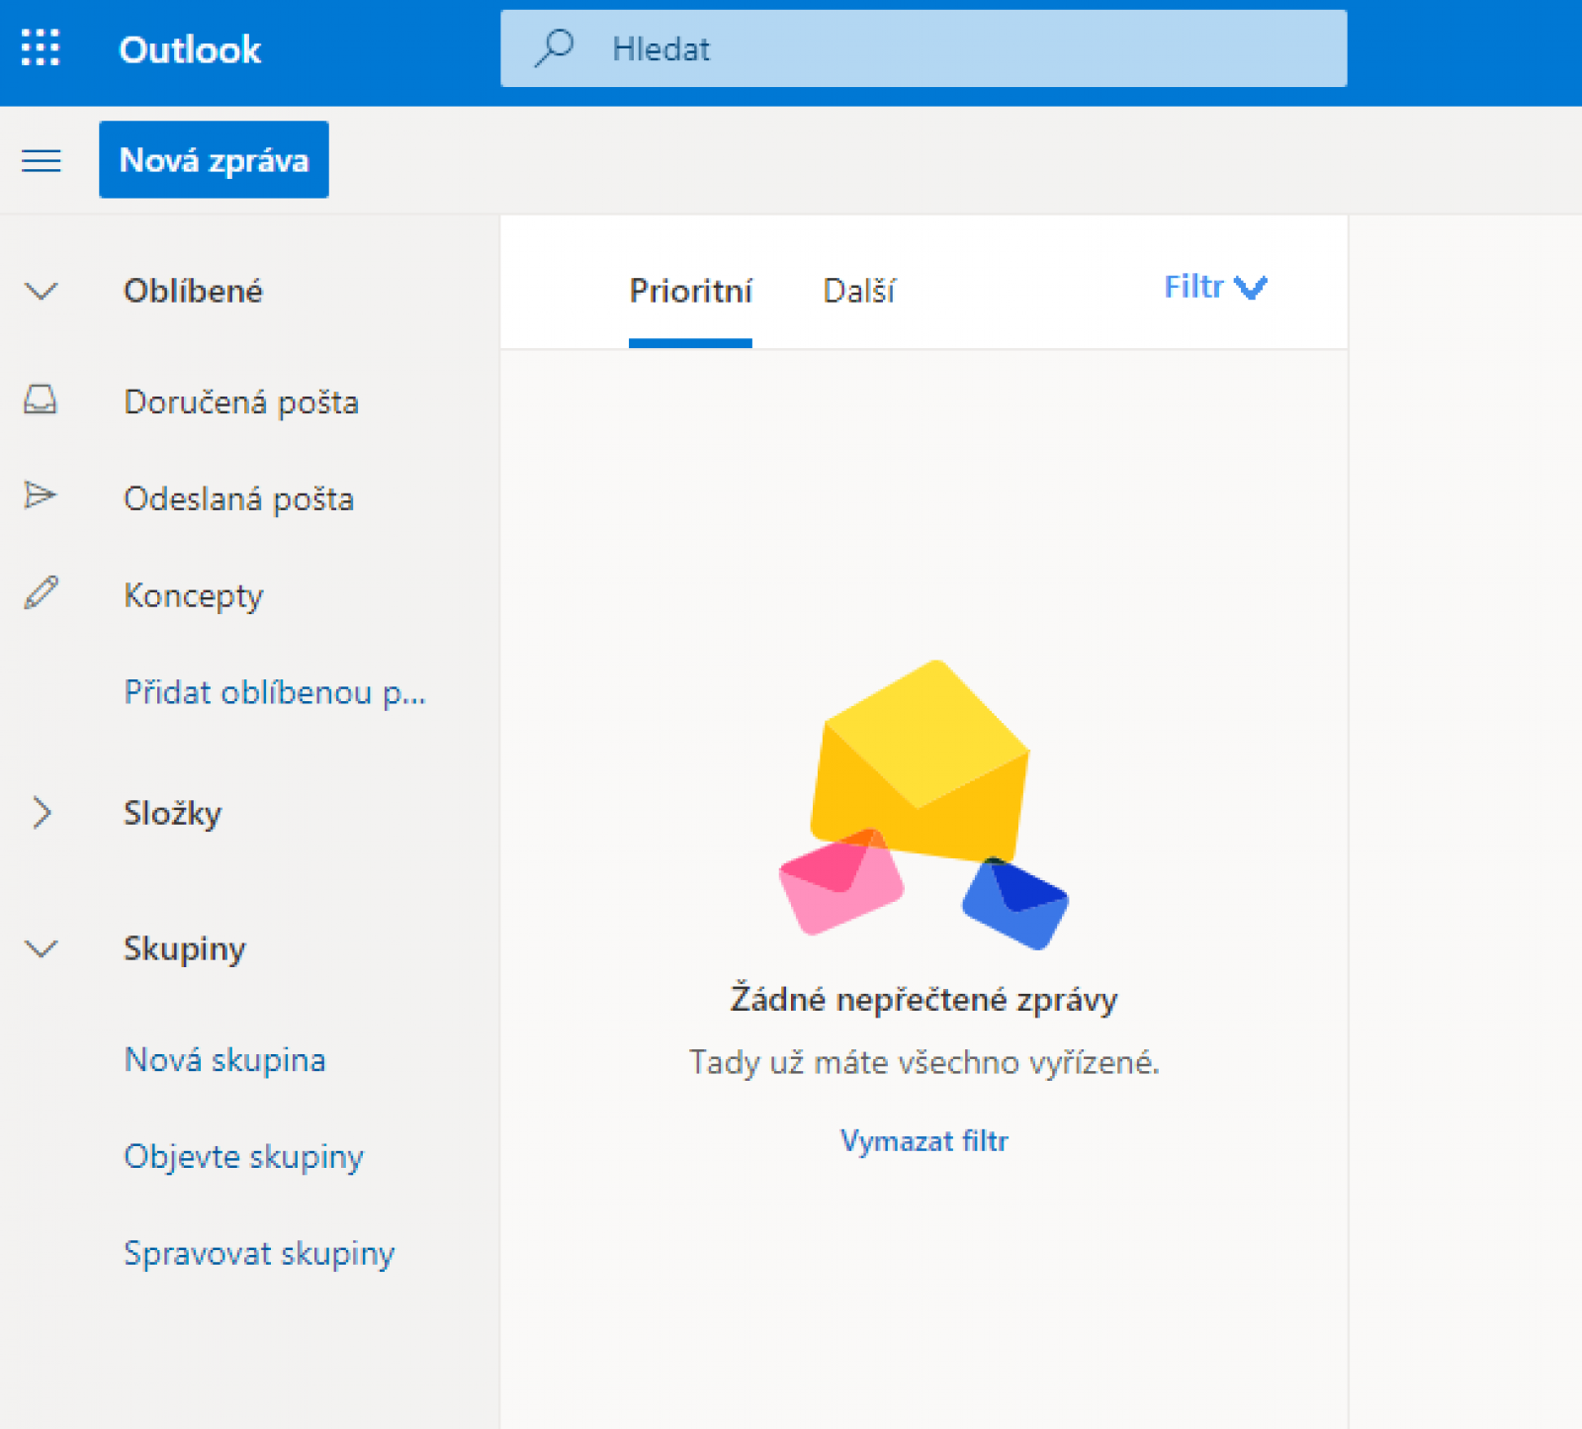Click into the Hledat search field
Image resolution: width=1582 pixels, height=1429 pixels.
tap(923, 48)
